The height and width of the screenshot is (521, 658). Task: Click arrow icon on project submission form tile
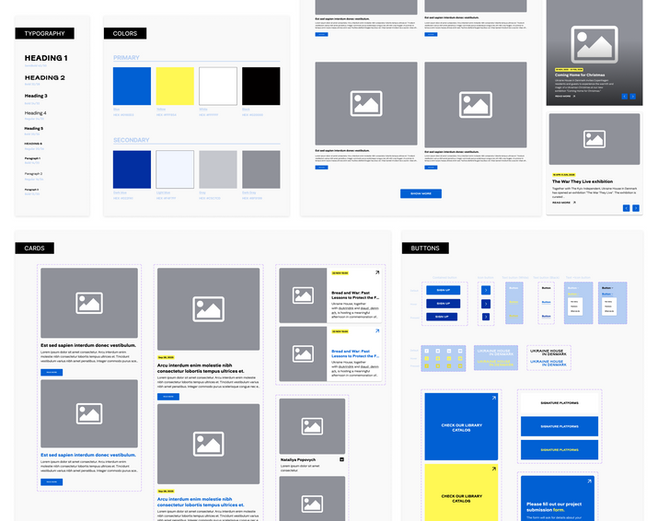(x=589, y=481)
